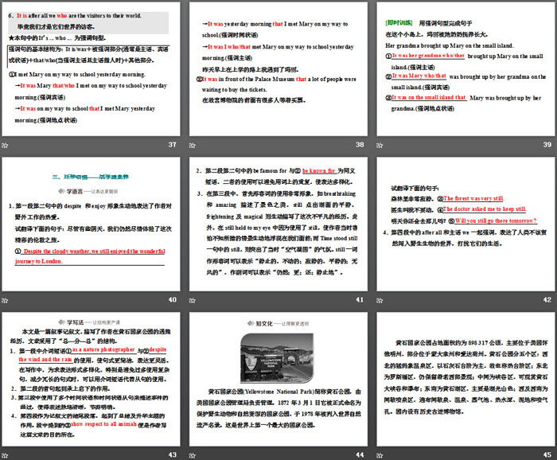The image size is (557, 460).
Task: Click slide number 40 label
Action: click(x=173, y=300)
